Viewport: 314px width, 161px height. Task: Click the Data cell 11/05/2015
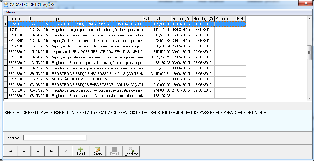[x=40, y=79]
